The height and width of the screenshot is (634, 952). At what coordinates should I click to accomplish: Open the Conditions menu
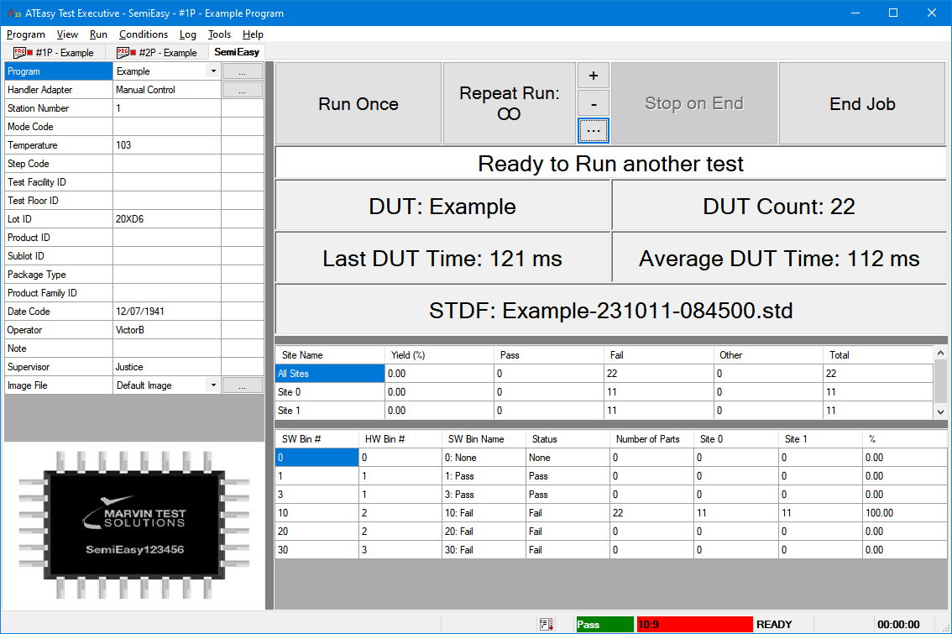(144, 34)
